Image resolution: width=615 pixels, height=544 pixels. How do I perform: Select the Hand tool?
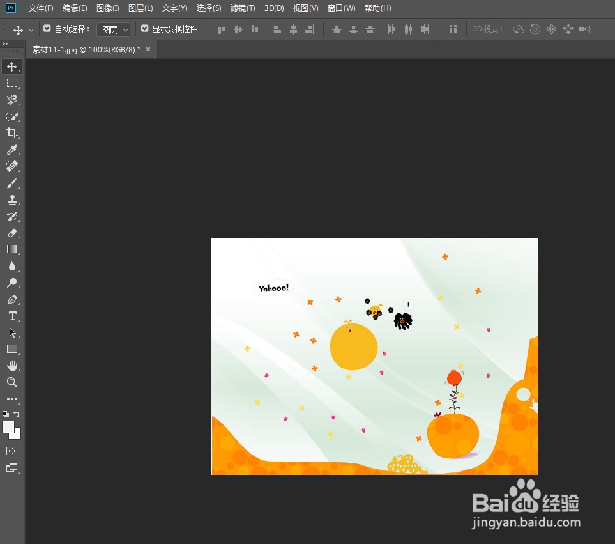coord(11,366)
